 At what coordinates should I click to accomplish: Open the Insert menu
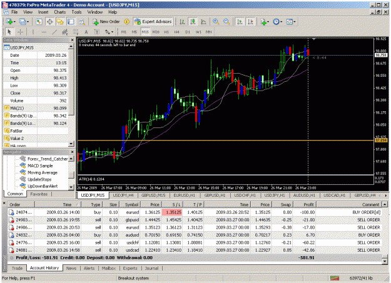coord(43,12)
